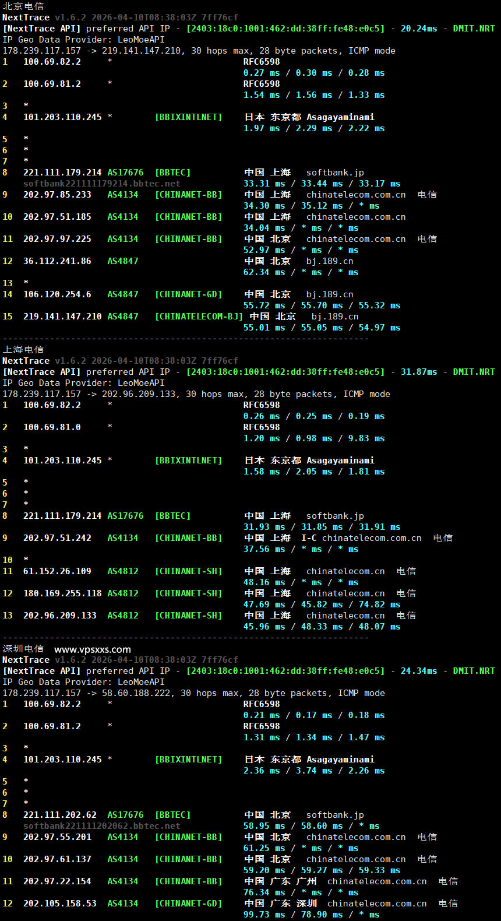Screen dimensions: 501x921
Task: Click hop IP 202.97.85.233
Action: pos(57,195)
